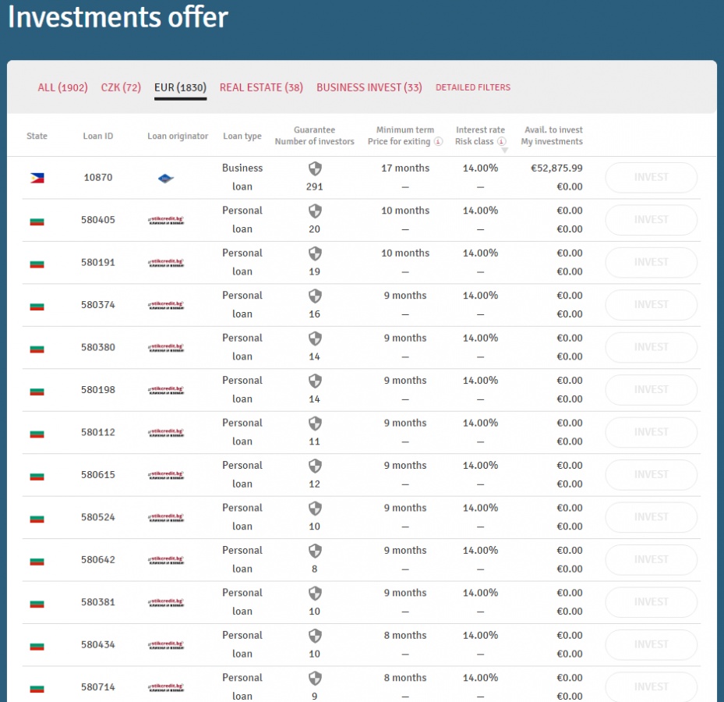Switch to the ALL (1902) tab
The height and width of the screenshot is (702, 724).
click(62, 87)
